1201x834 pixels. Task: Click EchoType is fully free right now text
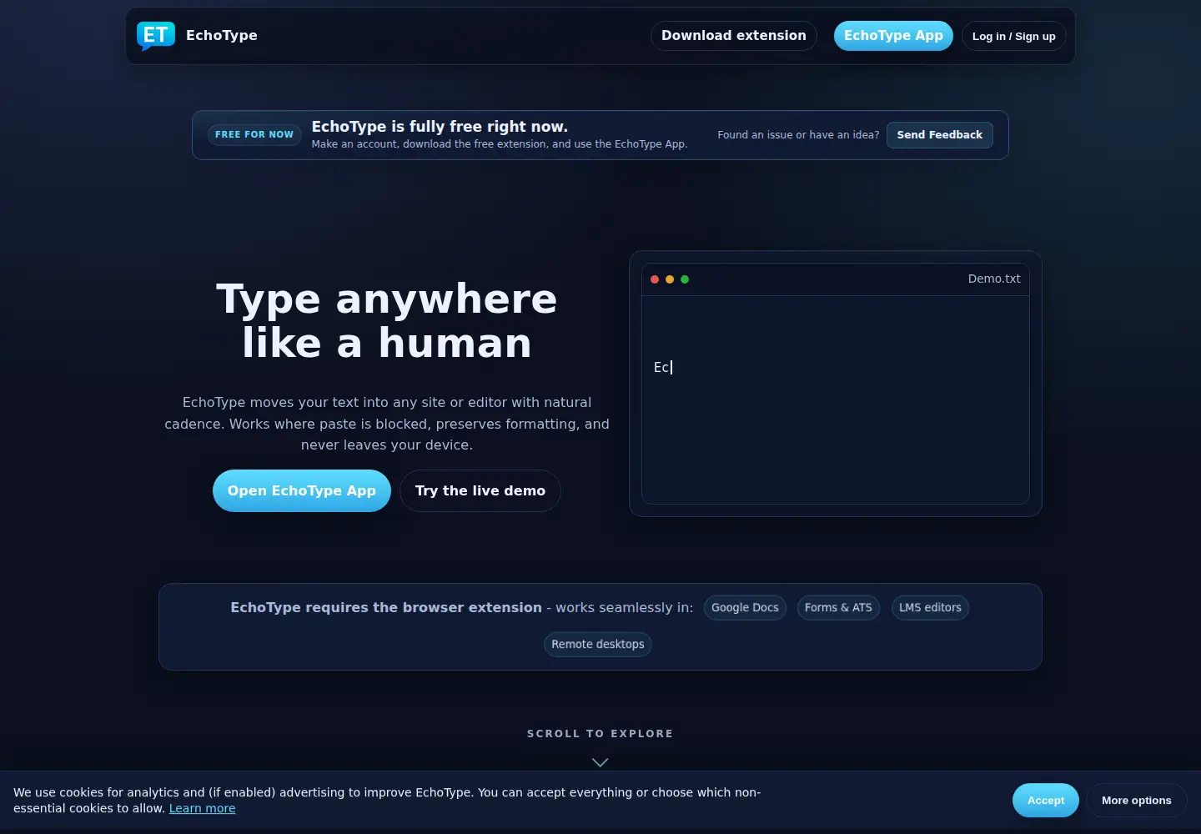tap(440, 127)
